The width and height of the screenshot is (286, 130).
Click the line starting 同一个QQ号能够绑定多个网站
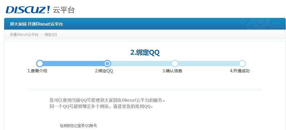[x=101, y=107]
